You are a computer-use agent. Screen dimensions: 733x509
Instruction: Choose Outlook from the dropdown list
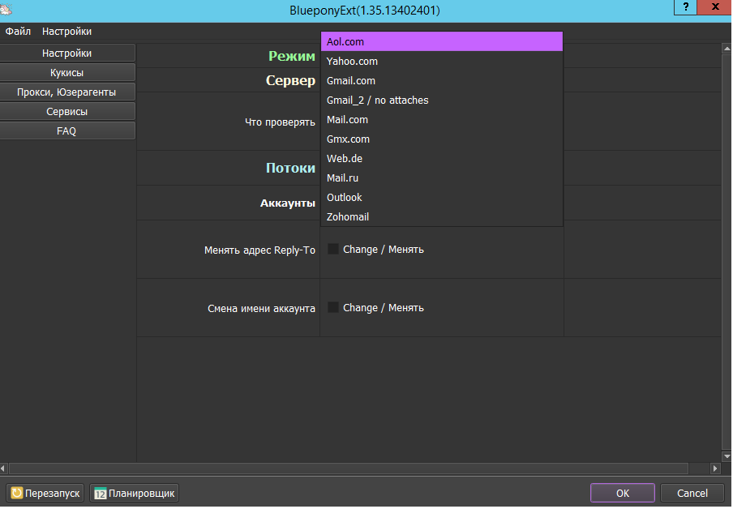click(x=442, y=198)
